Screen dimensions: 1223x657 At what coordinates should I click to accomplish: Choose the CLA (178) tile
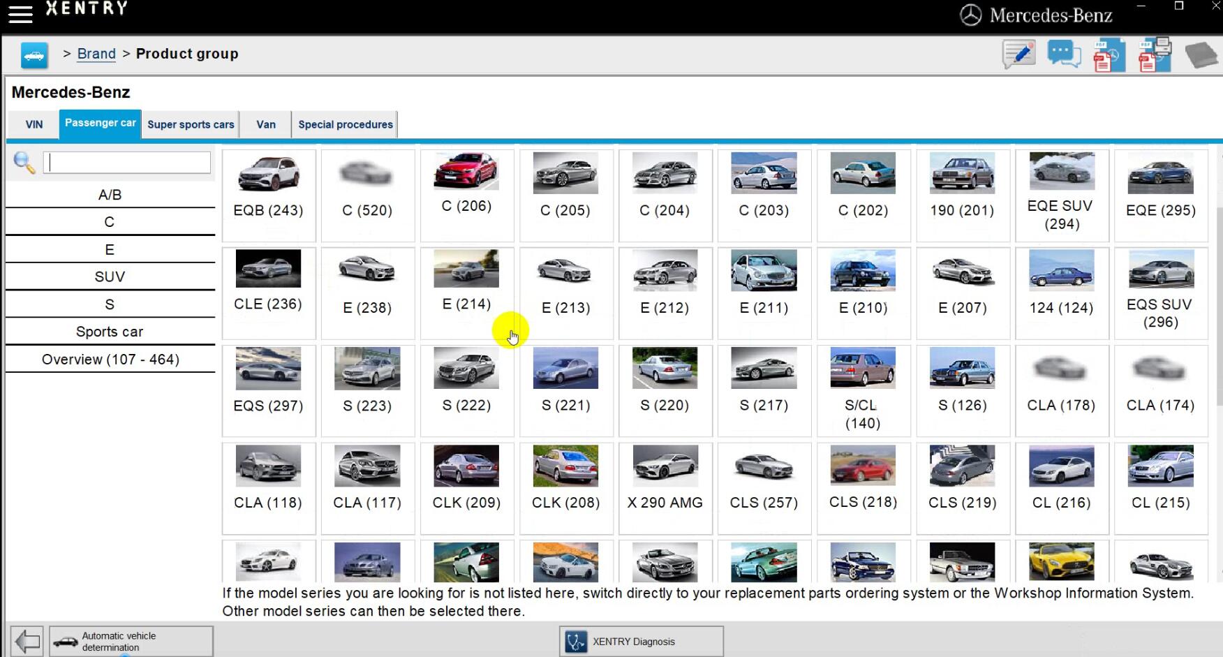pos(1062,391)
